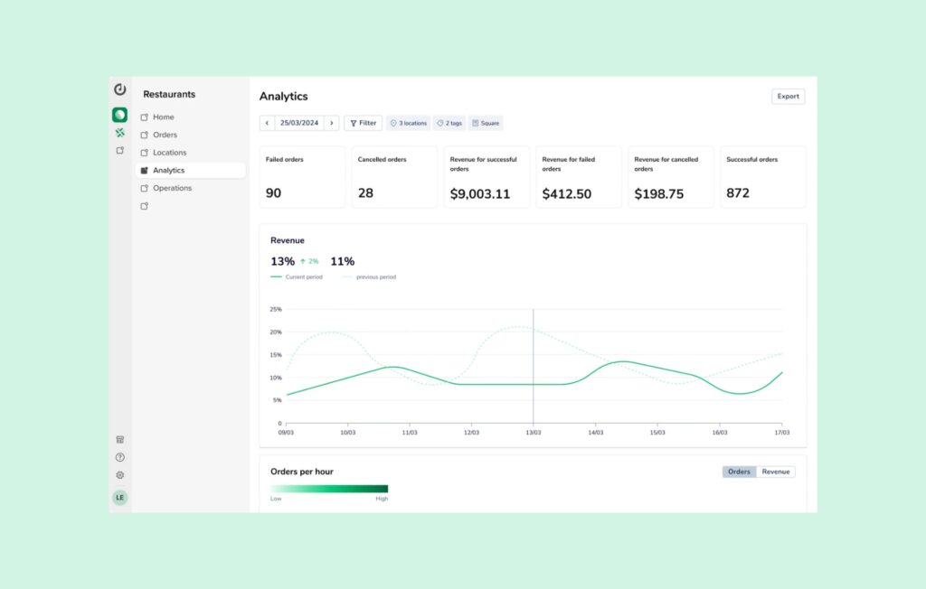
Task: Open the 2 tags filter chip
Action: click(449, 123)
